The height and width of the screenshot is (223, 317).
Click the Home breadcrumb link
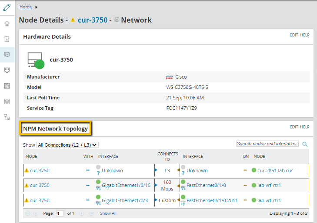26,7
